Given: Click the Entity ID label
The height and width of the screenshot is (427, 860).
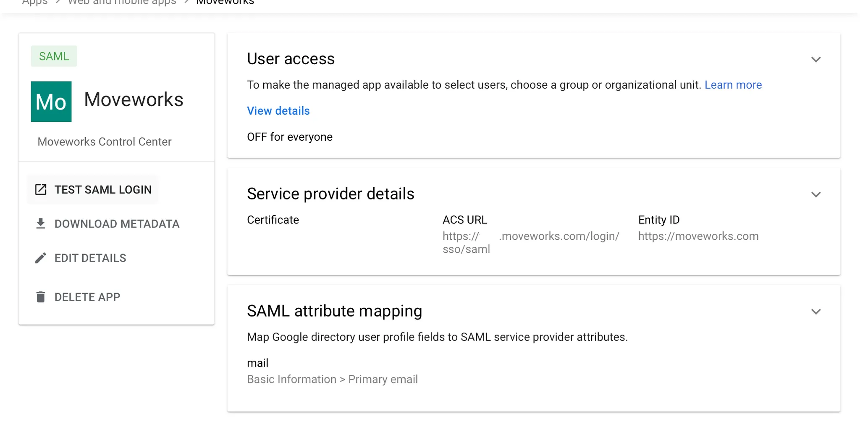Looking at the screenshot, I should point(659,220).
